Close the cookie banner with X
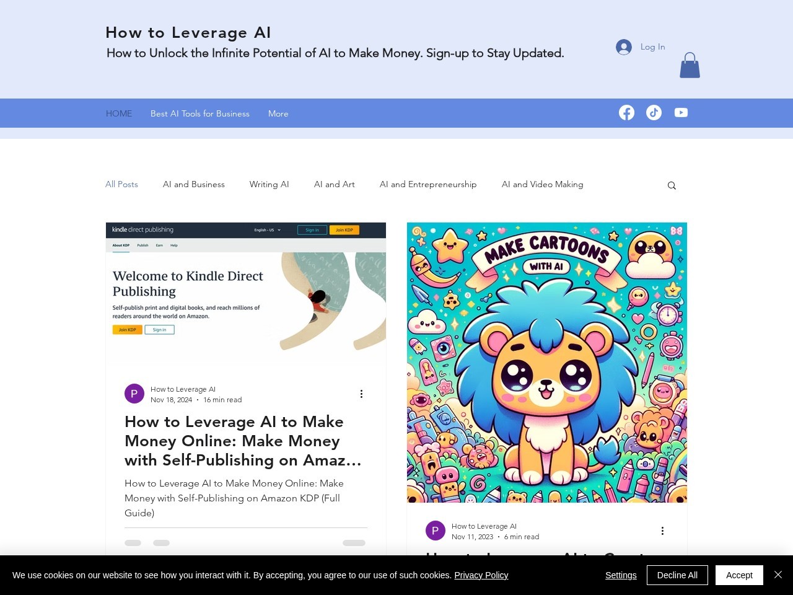This screenshot has width=793, height=595. click(778, 575)
